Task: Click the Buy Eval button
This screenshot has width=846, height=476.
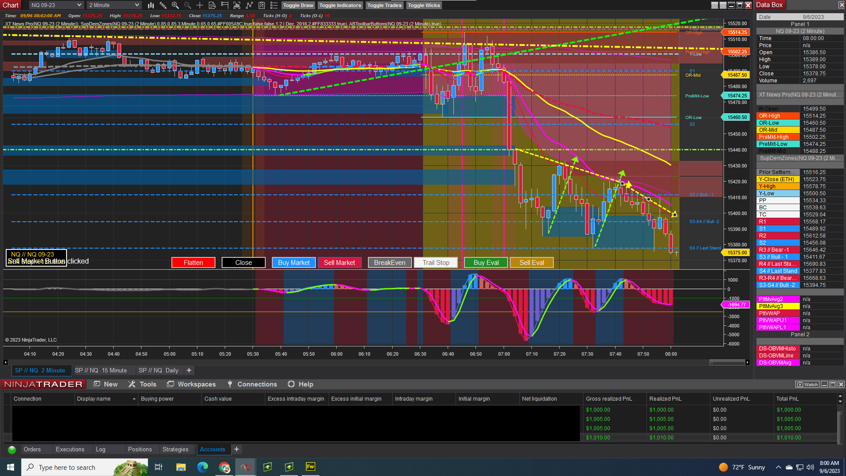Action: pyautogui.click(x=486, y=263)
